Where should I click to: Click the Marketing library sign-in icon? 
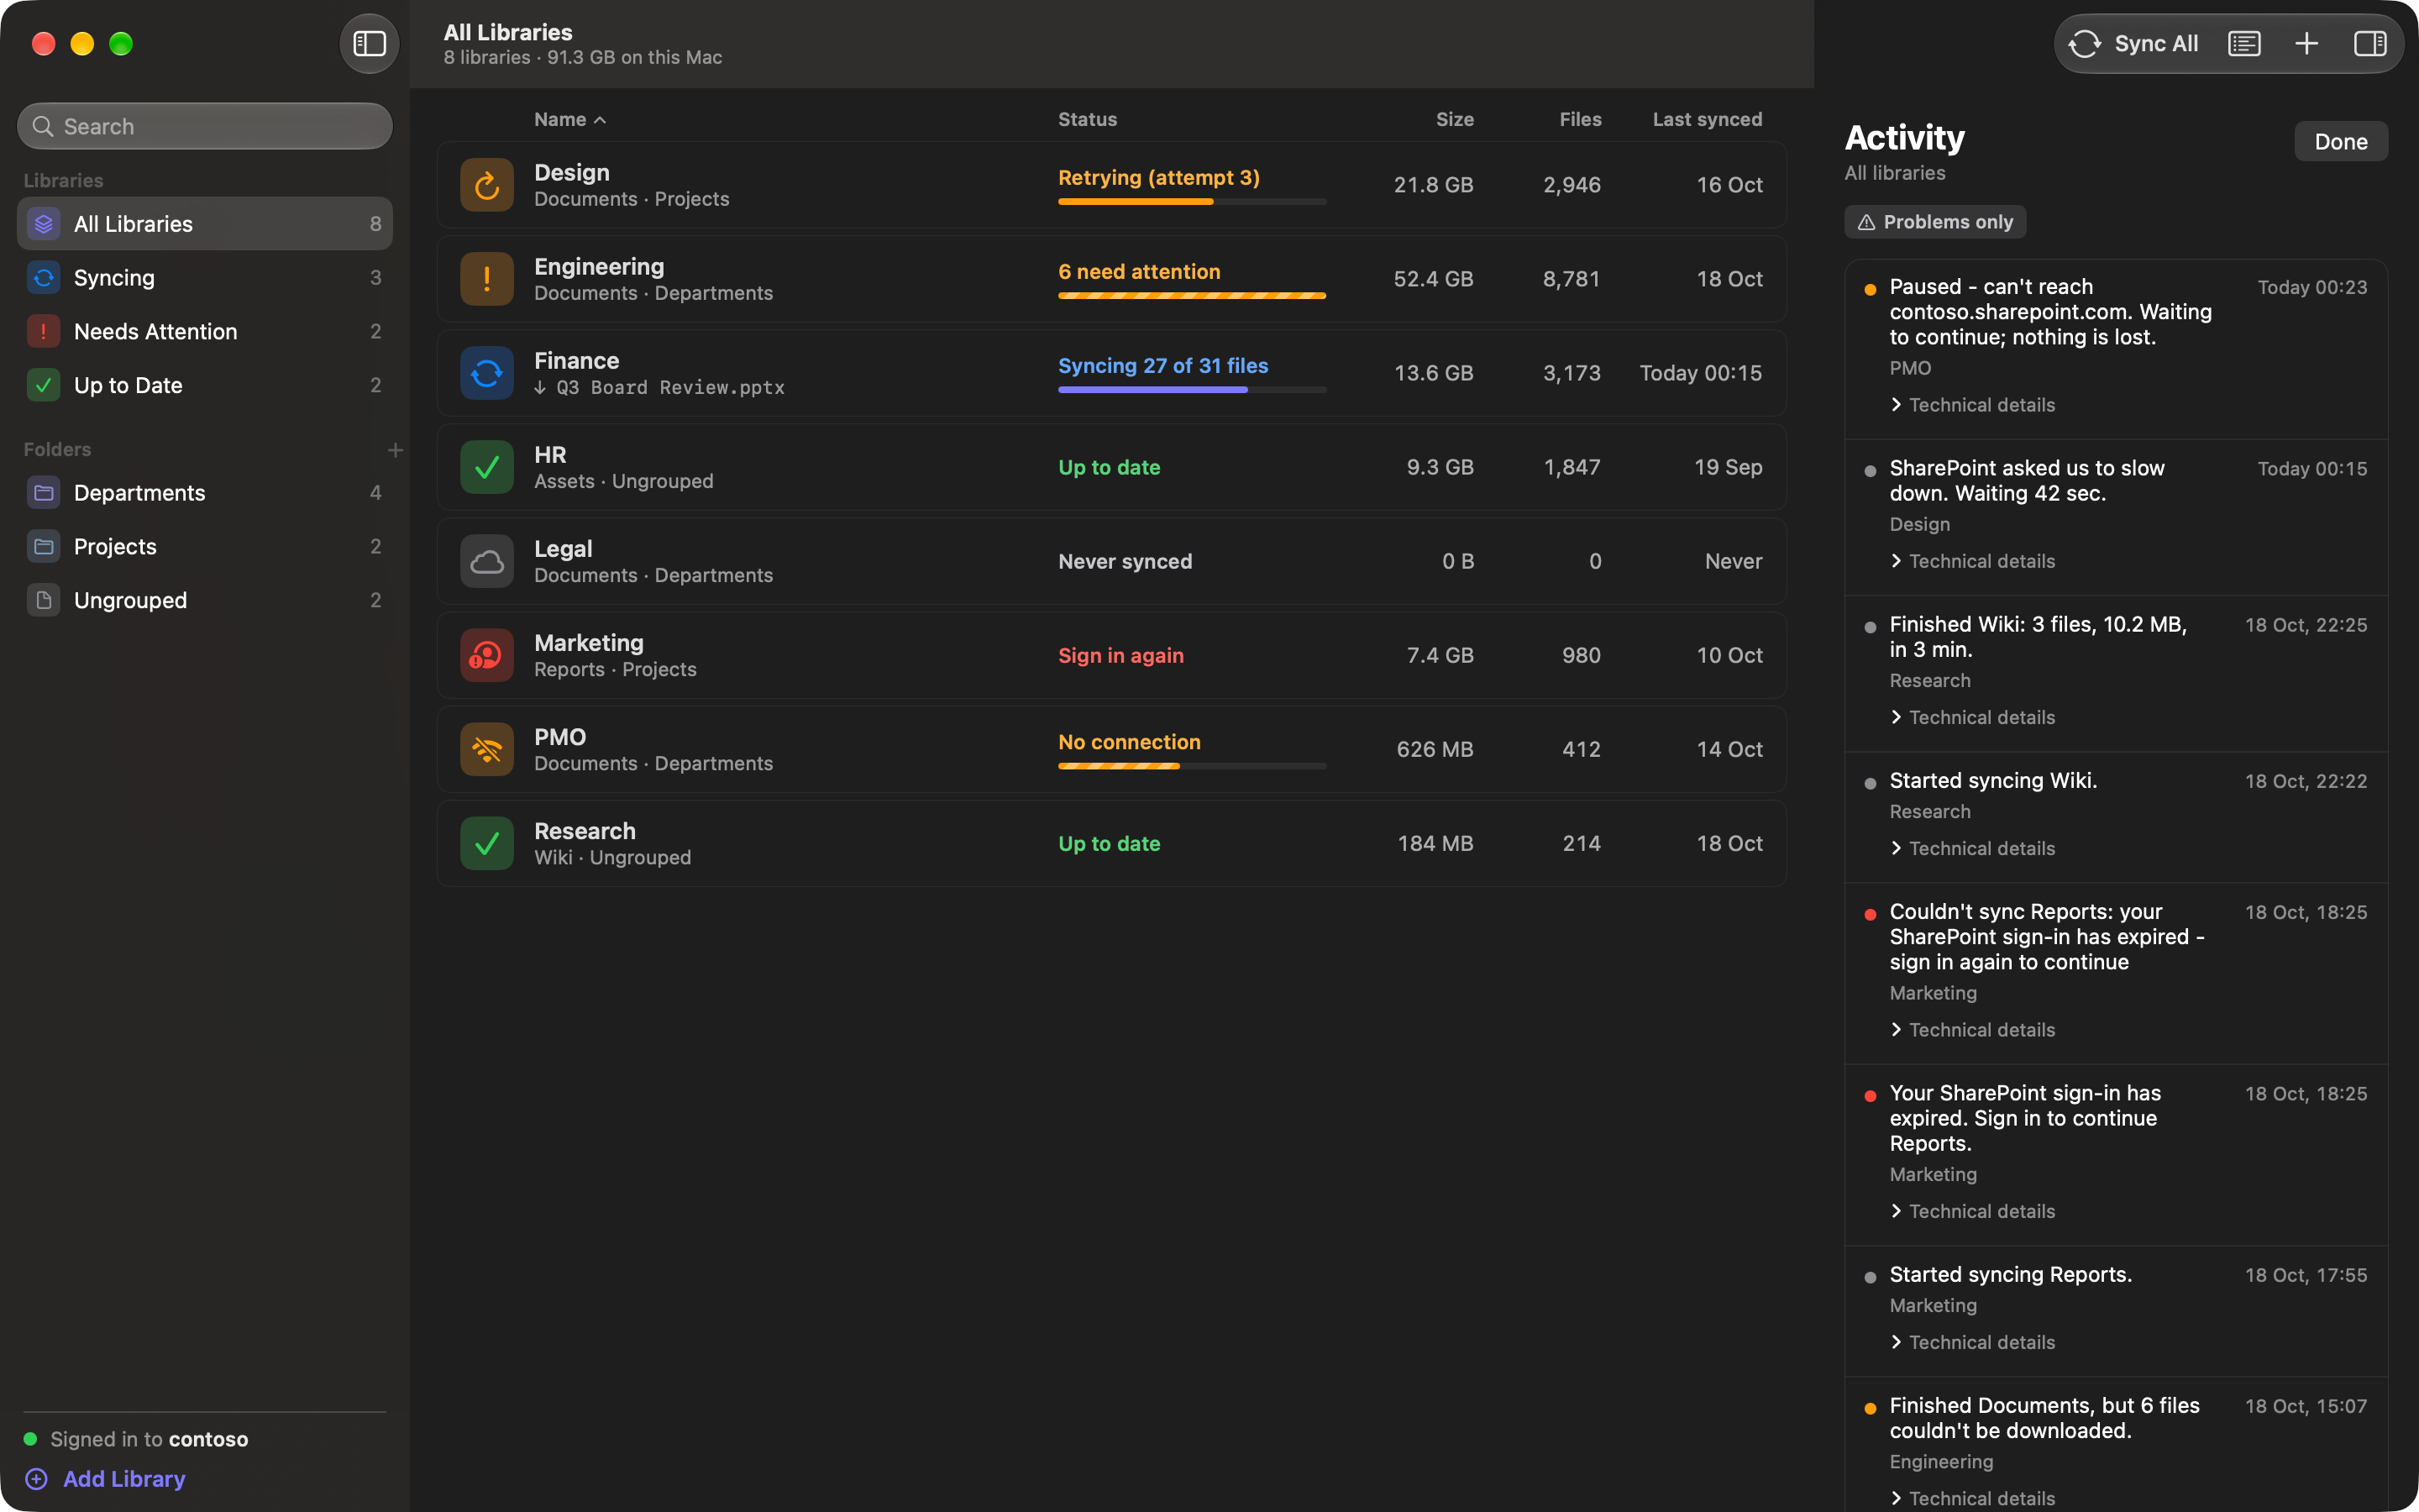(x=487, y=655)
